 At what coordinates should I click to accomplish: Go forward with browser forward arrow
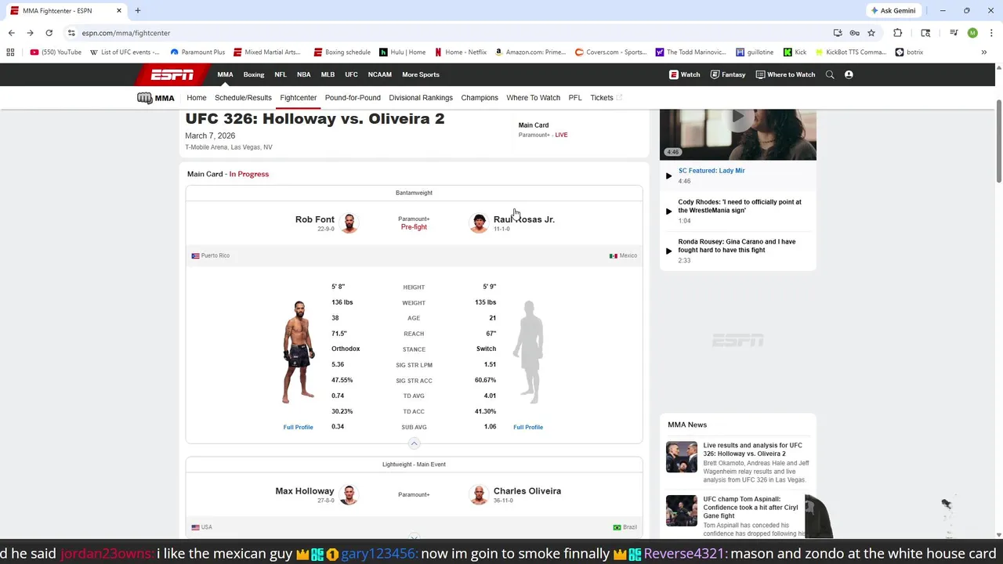(x=30, y=33)
